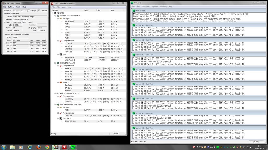Collapse the ATA ST1000DM003-1CH1 node

pos(55,93)
